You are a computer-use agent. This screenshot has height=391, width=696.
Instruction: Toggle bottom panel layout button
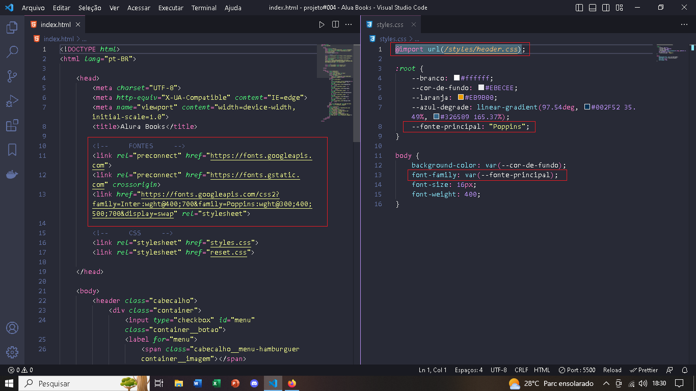pos(593,8)
